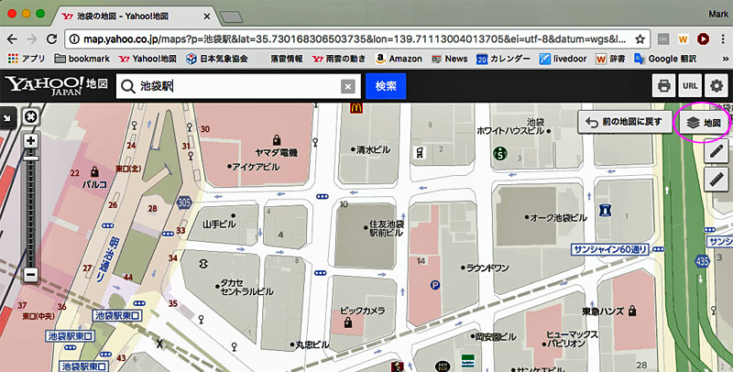Select the pencil drawing tool
Image resolution: width=733 pixels, height=372 pixels.
point(717,151)
